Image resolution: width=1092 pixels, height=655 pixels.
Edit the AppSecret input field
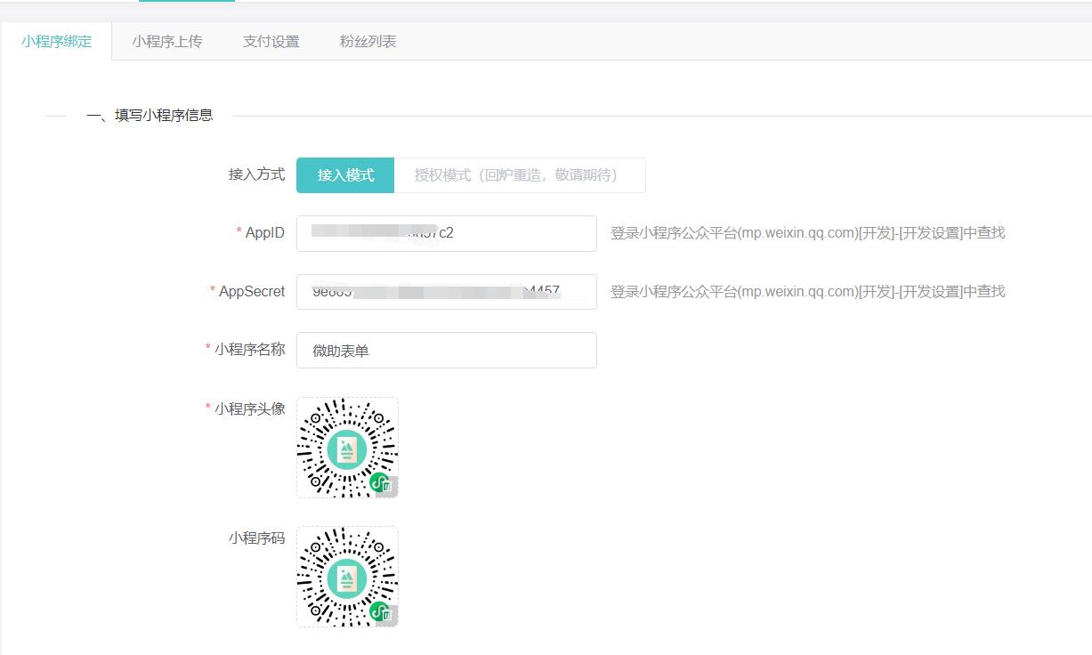447,292
